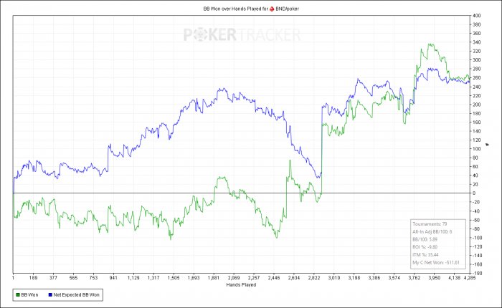The width and height of the screenshot is (502, 308).
Task: Click x-axis tick label "3,386"
Action: tap(374, 278)
